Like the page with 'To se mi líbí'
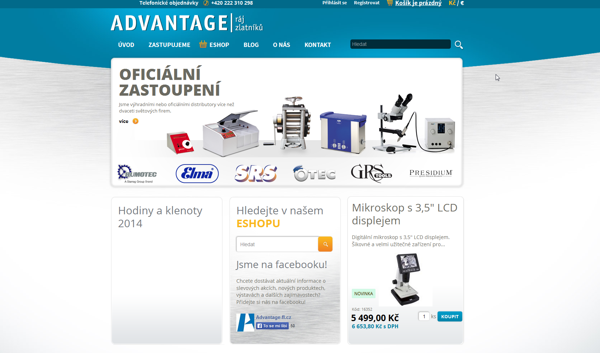Image resolution: width=600 pixels, height=353 pixels. (272, 326)
